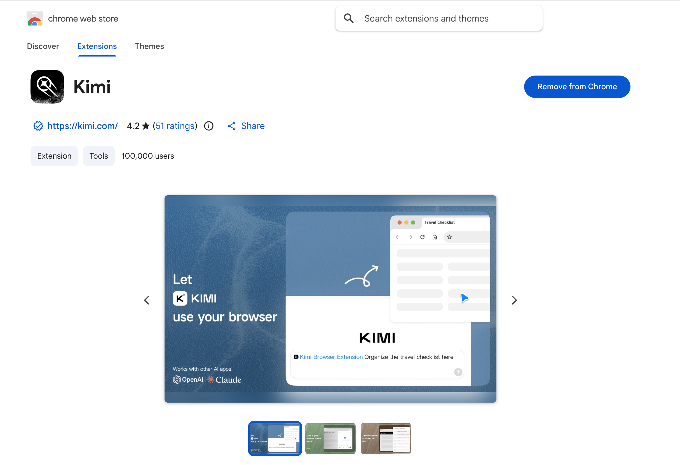Select the green sidebar screenshot thumbnail
Image resolution: width=680 pixels, height=465 pixels.
330,438
